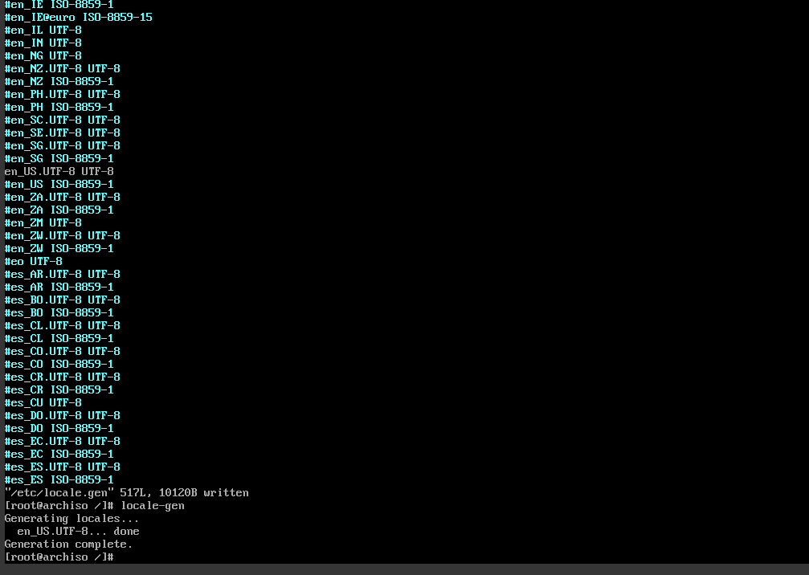Image resolution: width=809 pixels, height=575 pixels.
Task: Select the '#es_AR ISO-8859-1' line
Action: 59,287
